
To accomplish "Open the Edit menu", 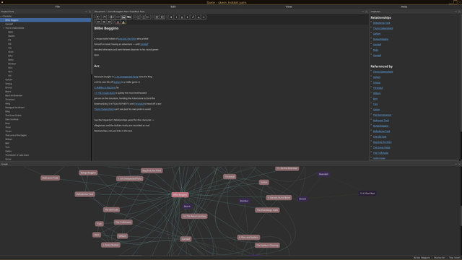I will click(173, 6).
